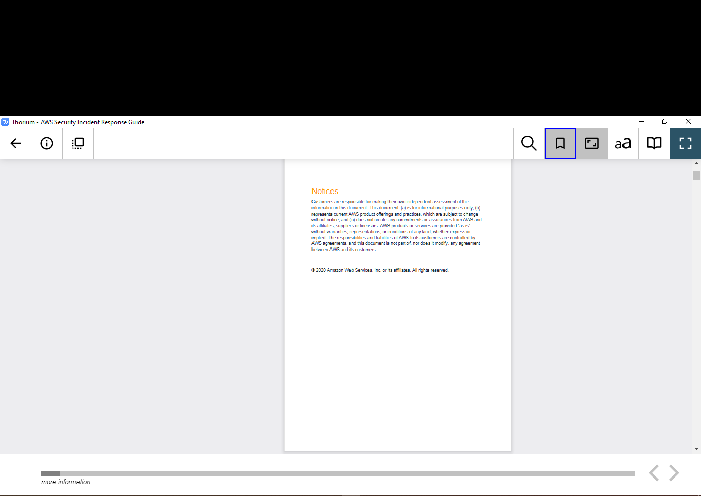Enable zen mode
This screenshot has height=496, width=701.
click(591, 143)
